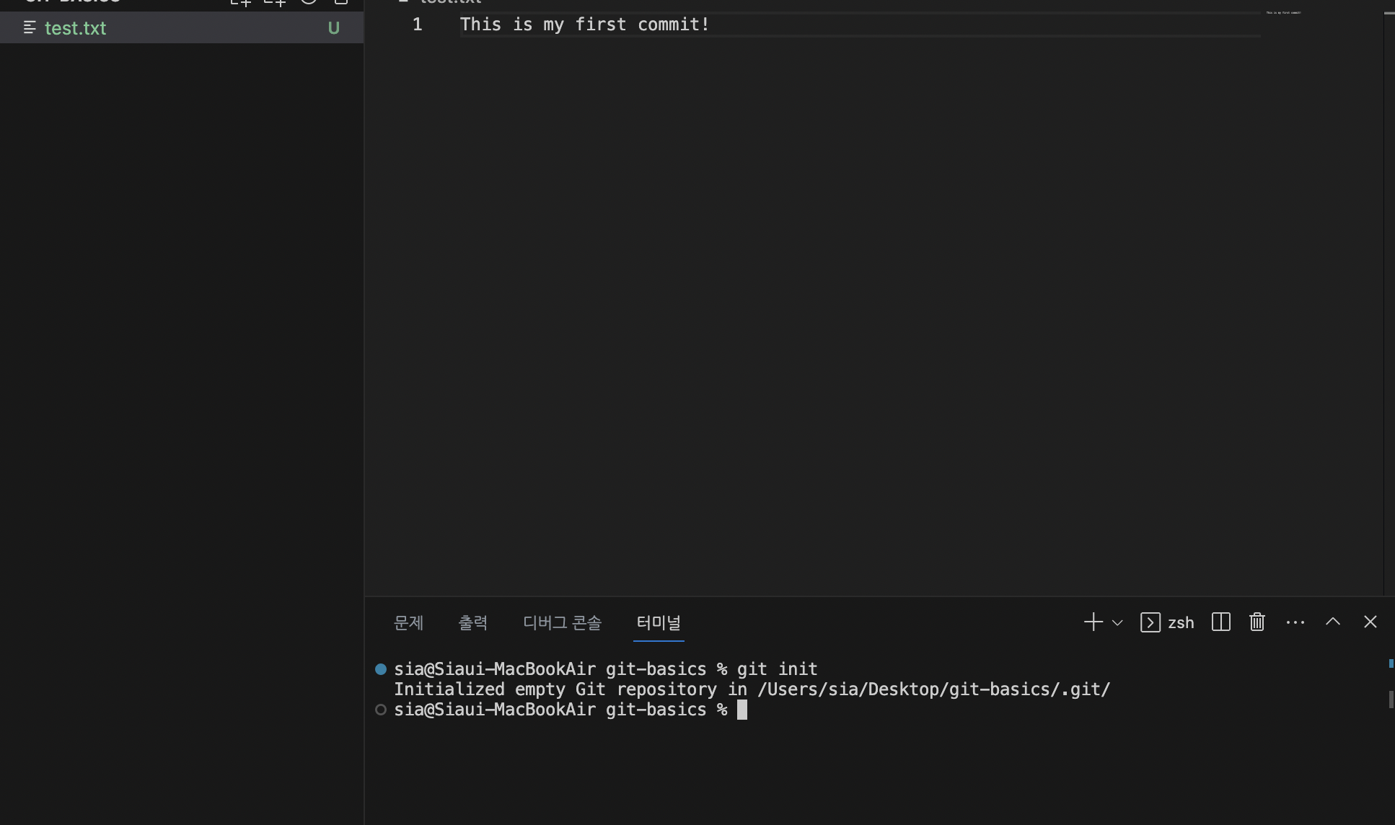The image size is (1395, 825).
Task: Switch to the 출력 tab
Action: (x=472, y=622)
